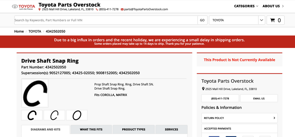Click the parts@ToyotaPartsOverstock.com email link
This screenshot has height=137, width=295.
pyautogui.click(x=146, y=9)
